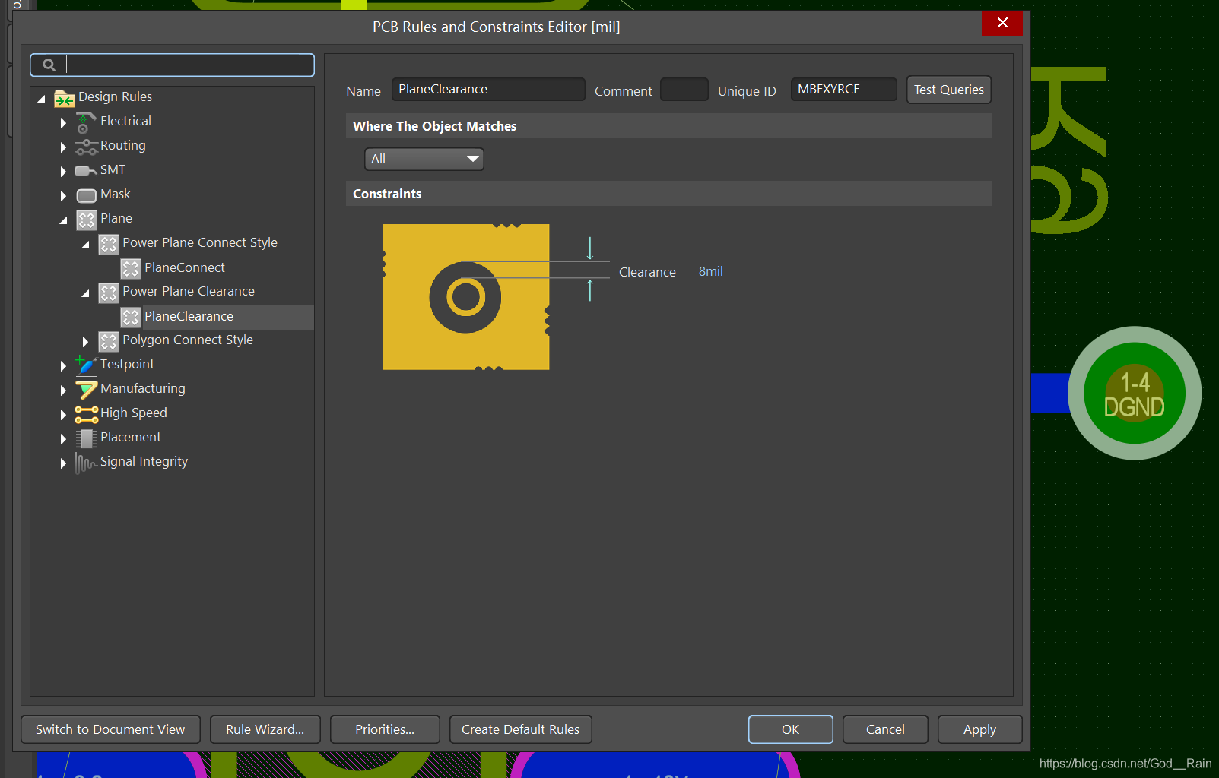
Task: Expand the Testpoint rules node
Action: pyautogui.click(x=63, y=366)
